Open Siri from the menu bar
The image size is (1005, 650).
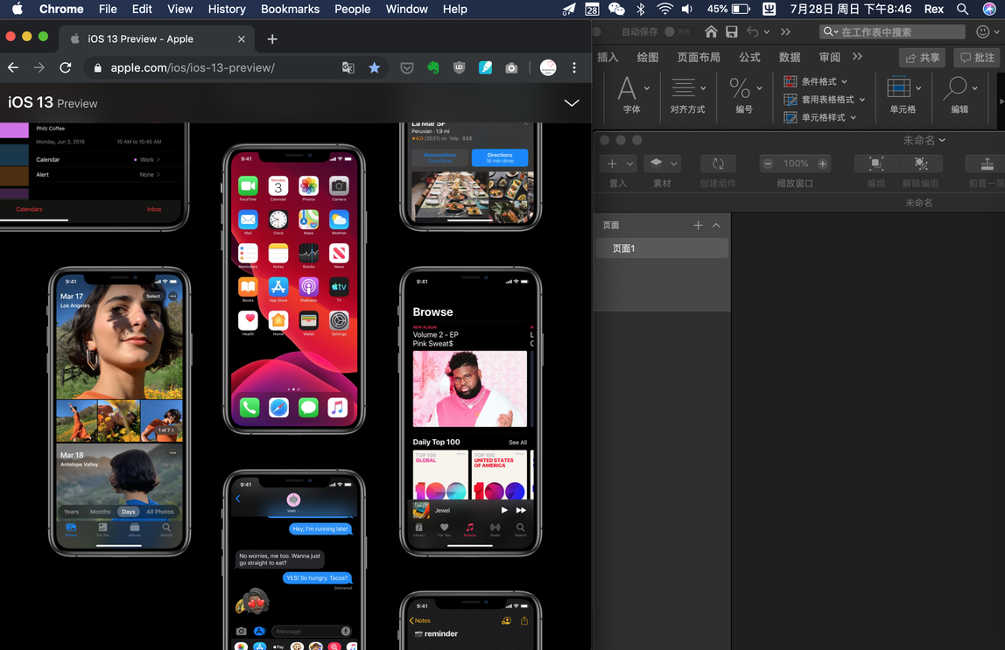(989, 9)
